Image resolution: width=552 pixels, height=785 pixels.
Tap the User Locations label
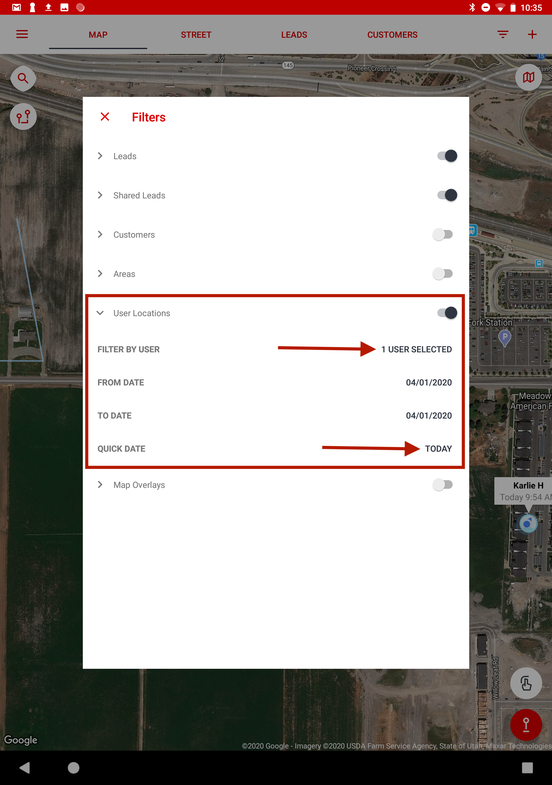pos(142,313)
